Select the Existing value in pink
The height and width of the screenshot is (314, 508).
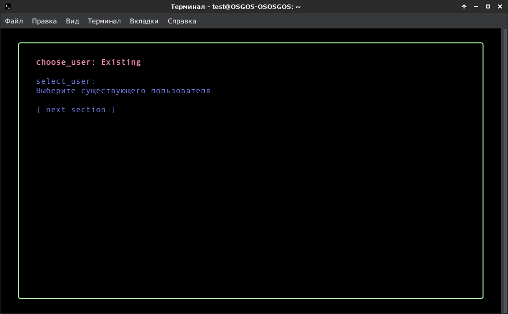[121, 62]
